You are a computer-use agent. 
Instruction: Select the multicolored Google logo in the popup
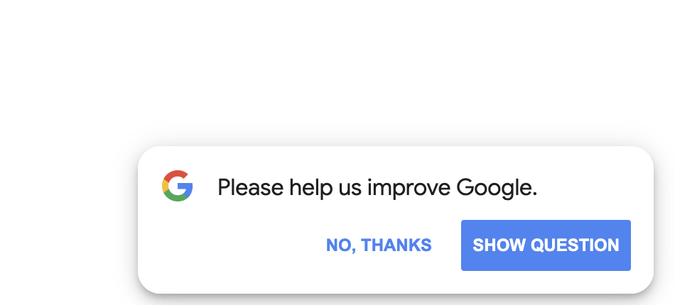click(x=178, y=187)
